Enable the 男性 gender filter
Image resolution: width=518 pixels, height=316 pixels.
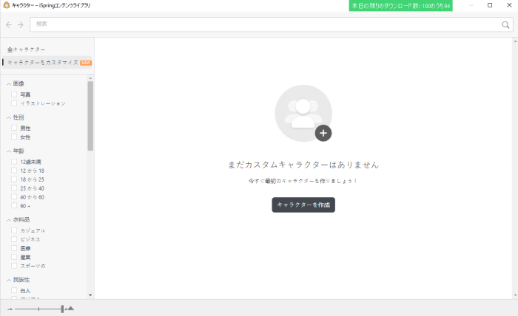[x=14, y=128]
